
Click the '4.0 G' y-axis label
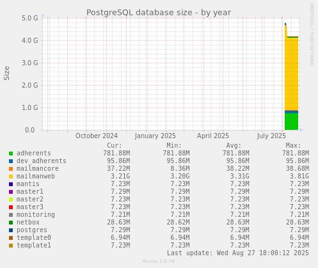[x=30, y=40]
